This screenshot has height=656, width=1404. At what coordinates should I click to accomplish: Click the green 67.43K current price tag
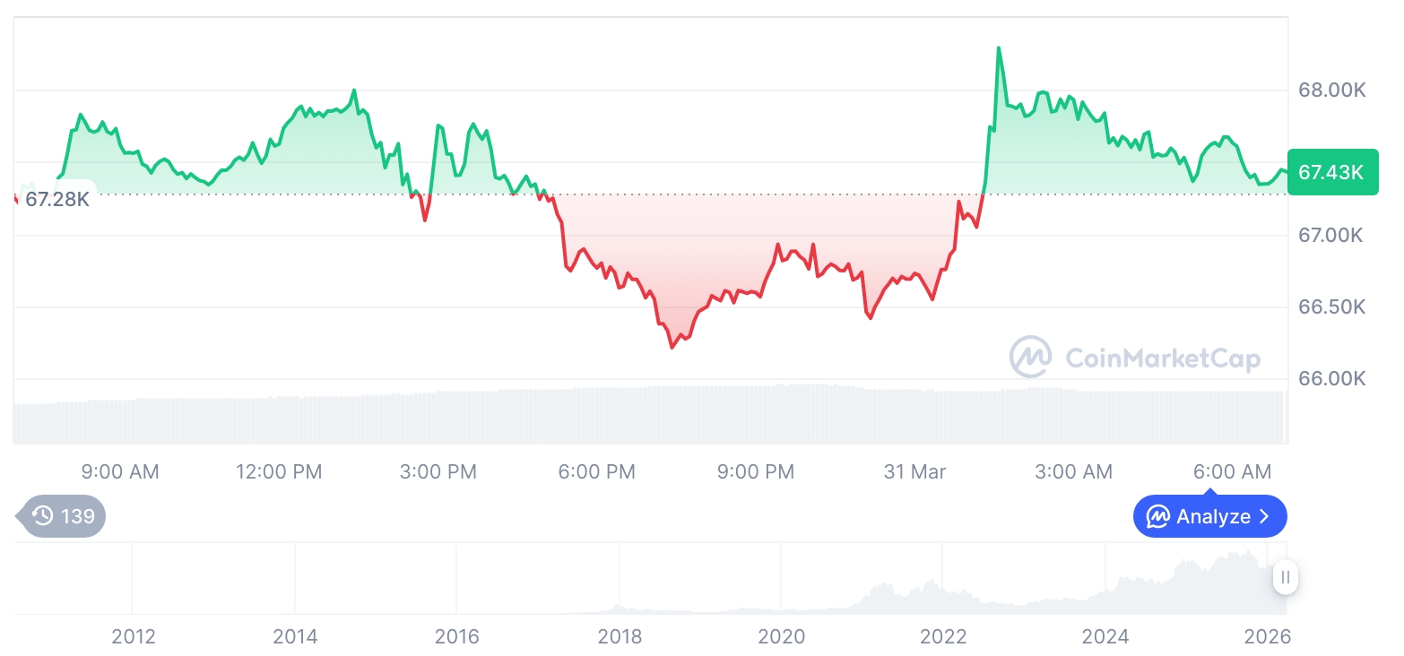1331,171
